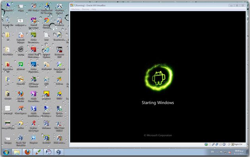Select the Dropbox desktop shortcut
250x157 pixels.
click(x=33, y=140)
